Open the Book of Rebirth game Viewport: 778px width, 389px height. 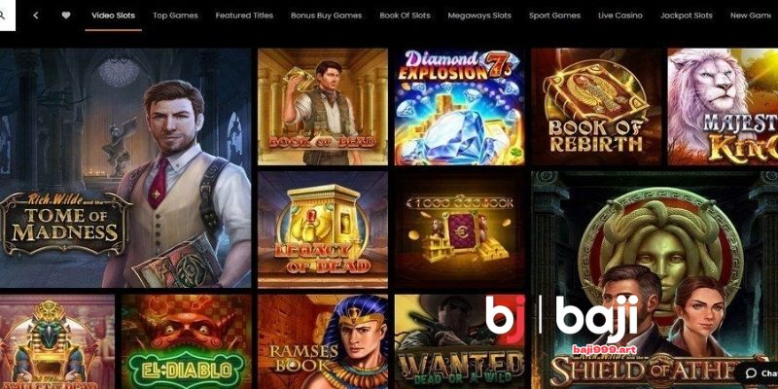[x=596, y=107]
